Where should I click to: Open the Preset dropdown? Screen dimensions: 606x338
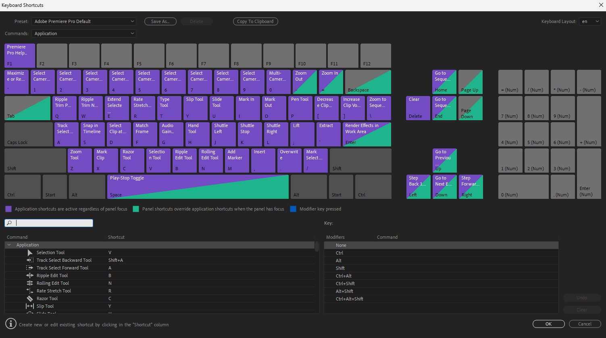click(84, 21)
